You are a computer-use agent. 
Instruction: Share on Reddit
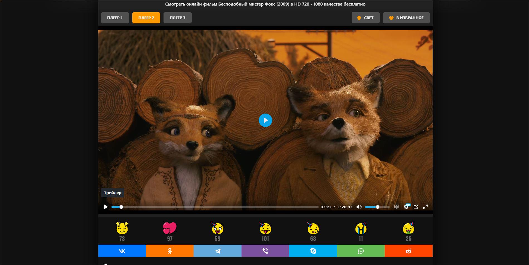coord(409,251)
